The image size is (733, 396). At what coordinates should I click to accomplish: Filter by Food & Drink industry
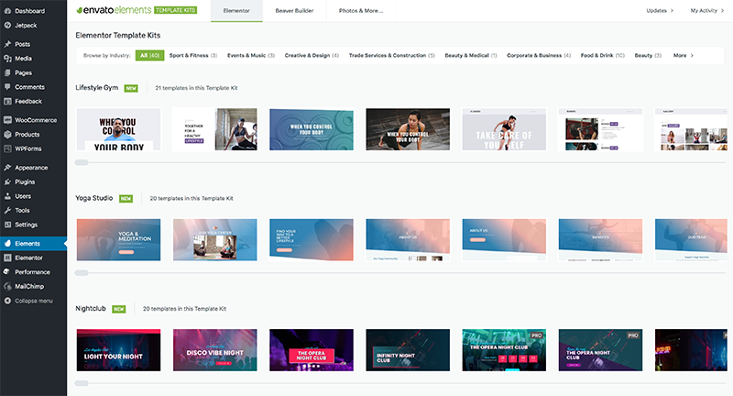pos(602,55)
